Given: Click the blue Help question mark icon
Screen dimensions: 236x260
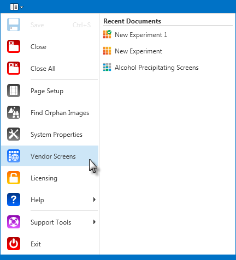Looking at the screenshot, I should (x=14, y=199).
